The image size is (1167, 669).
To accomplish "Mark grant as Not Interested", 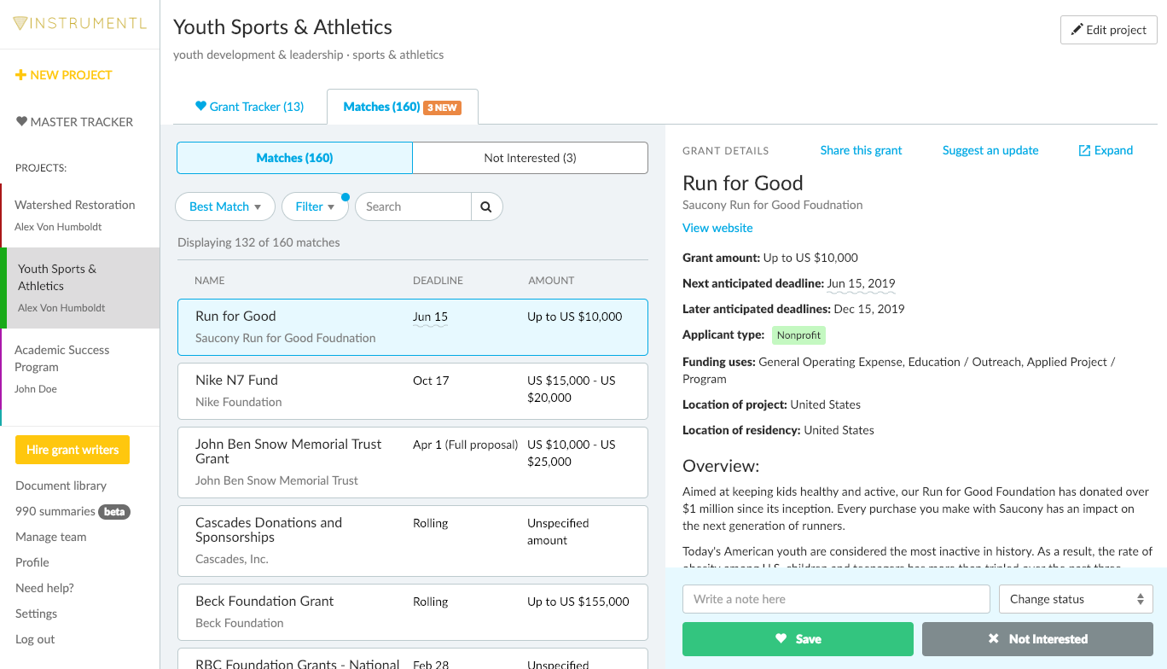I will coord(1037,638).
